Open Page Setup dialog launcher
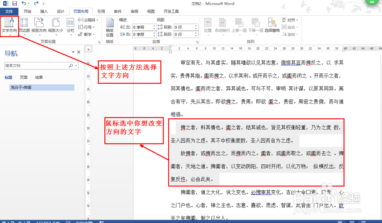 tap(99, 42)
